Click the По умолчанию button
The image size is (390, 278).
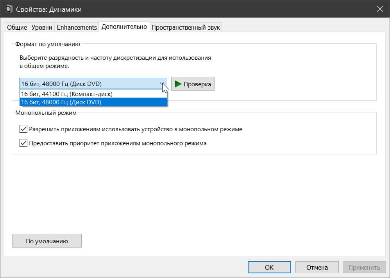coord(47,241)
